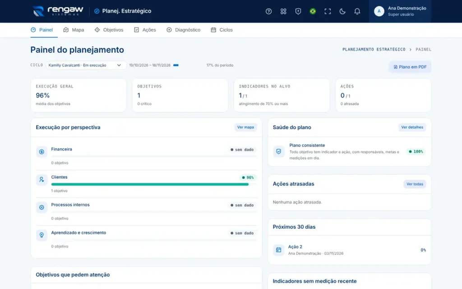Open the Ciclo dropdown Kamilly Cavalcanti
Image resolution: width=462 pixels, height=289 pixels.
pos(86,65)
